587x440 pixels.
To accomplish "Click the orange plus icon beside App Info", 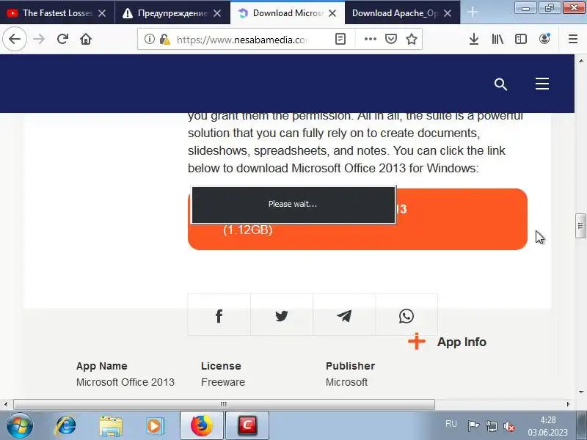I will [x=417, y=341].
